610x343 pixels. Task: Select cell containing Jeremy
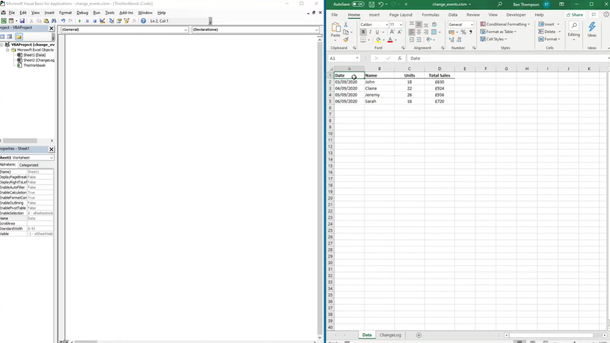(x=379, y=95)
